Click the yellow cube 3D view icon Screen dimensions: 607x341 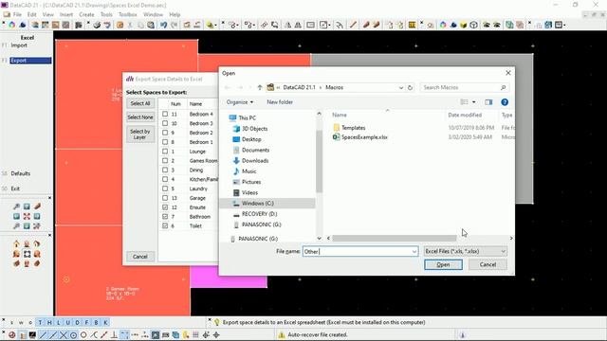(464, 25)
